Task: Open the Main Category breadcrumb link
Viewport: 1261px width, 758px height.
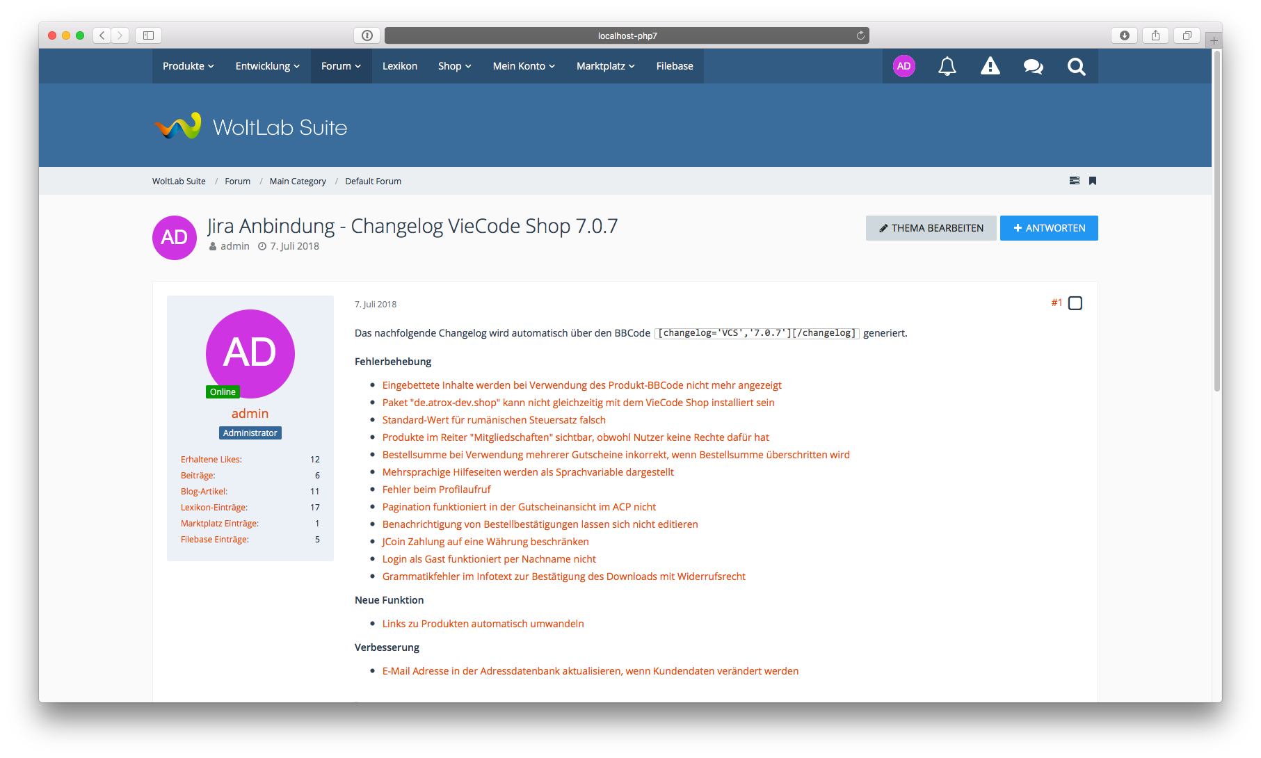Action: point(298,182)
